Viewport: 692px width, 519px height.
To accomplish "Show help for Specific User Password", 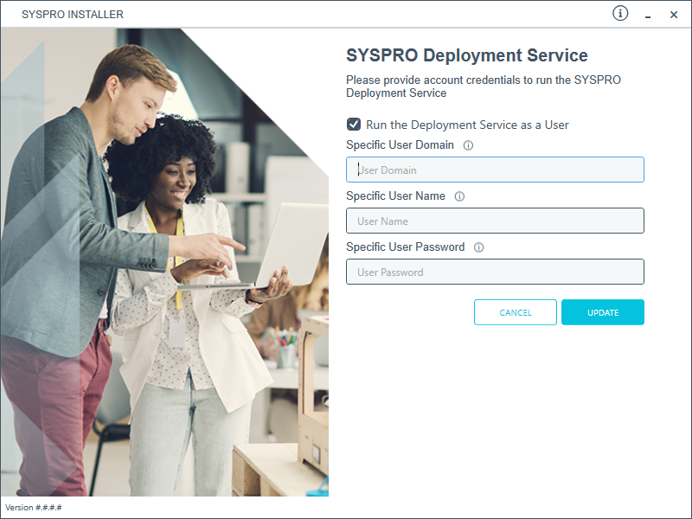I will coord(478,247).
